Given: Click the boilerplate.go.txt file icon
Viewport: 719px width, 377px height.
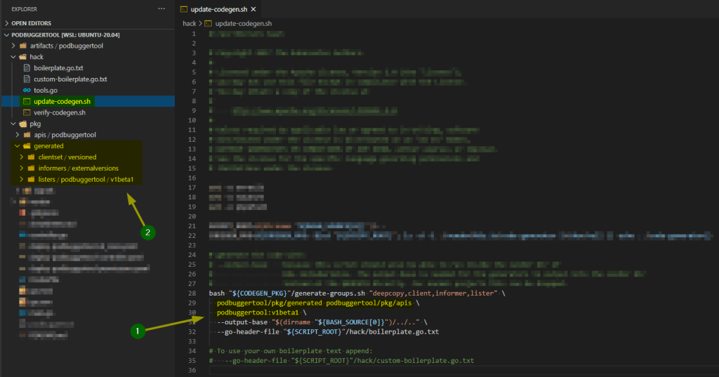Looking at the screenshot, I should pyautogui.click(x=27, y=68).
